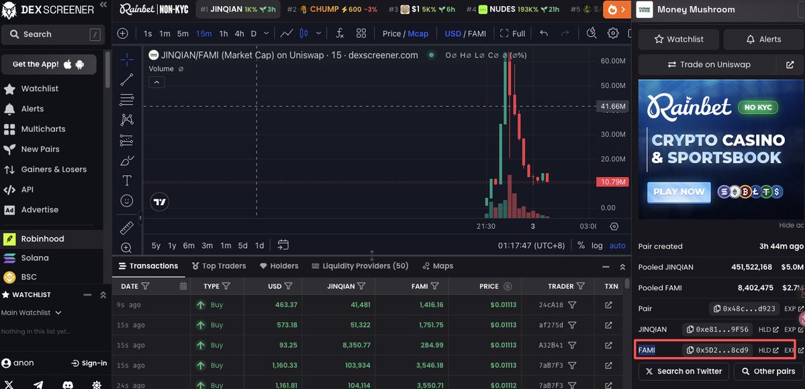805x389 pixels.
Task: Open the Maps tab
Action: pyautogui.click(x=438, y=266)
